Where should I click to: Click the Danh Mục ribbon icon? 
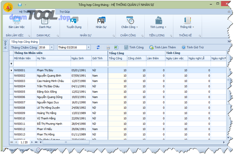click(45, 22)
